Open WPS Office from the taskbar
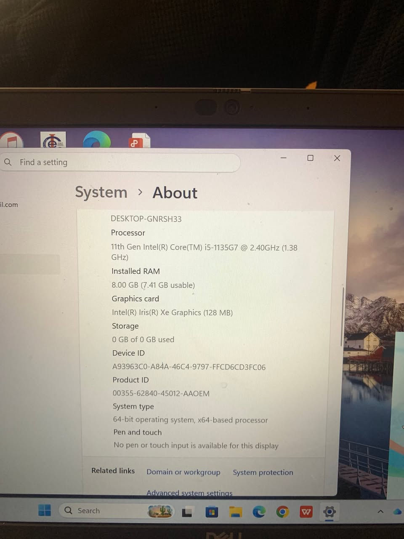This screenshot has height=539, width=404. pyautogui.click(x=306, y=512)
